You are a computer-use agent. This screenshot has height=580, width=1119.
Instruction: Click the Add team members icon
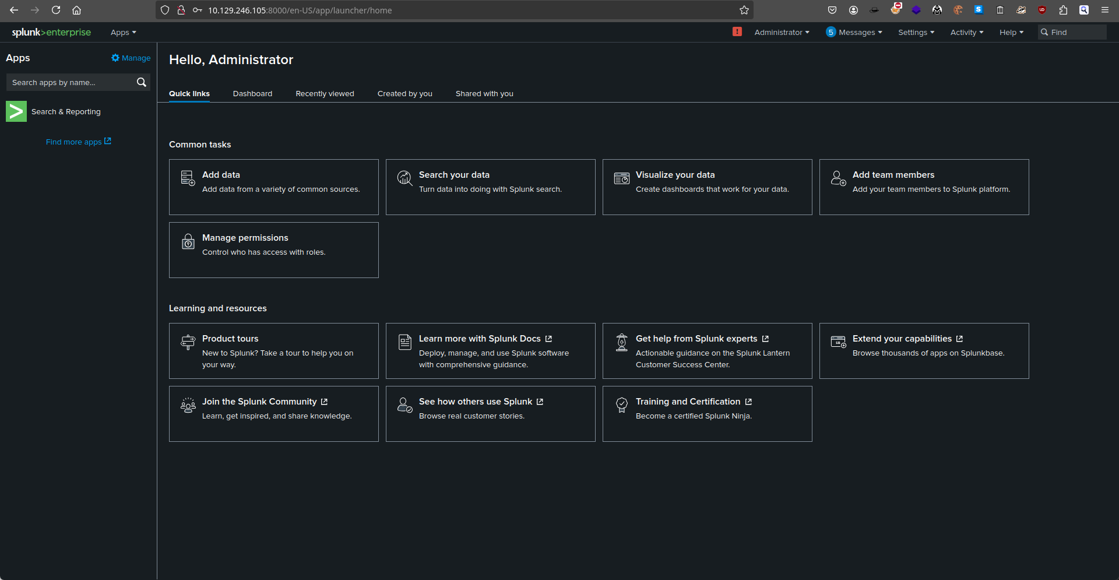pyautogui.click(x=838, y=178)
